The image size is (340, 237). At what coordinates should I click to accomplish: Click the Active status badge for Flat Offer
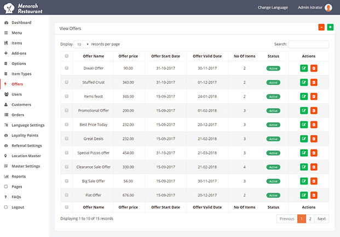(273, 195)
